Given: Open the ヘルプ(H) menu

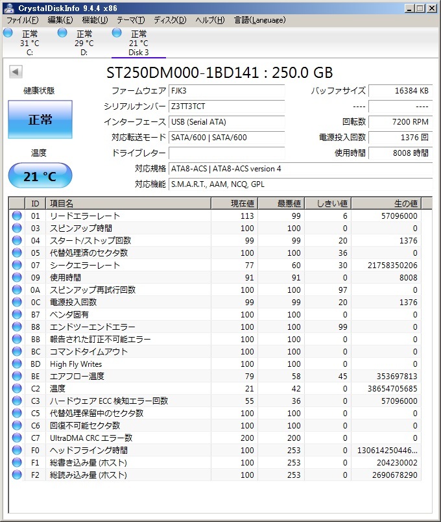Looking at the screenshot, I should [x=210, y=20].
